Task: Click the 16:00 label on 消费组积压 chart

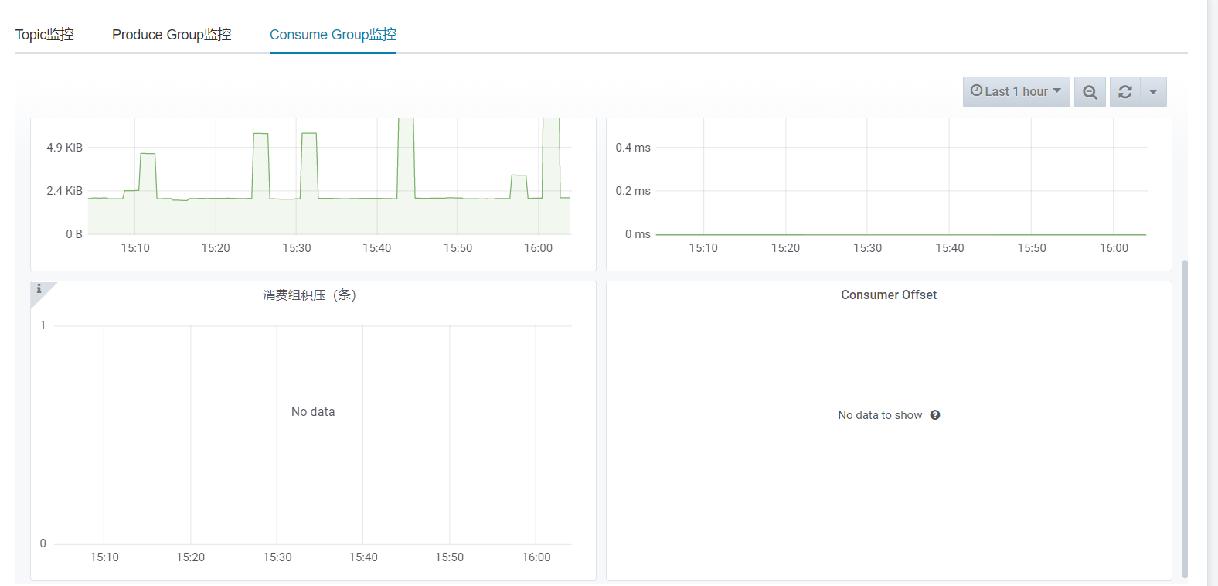Action: [x=536, y=557]
